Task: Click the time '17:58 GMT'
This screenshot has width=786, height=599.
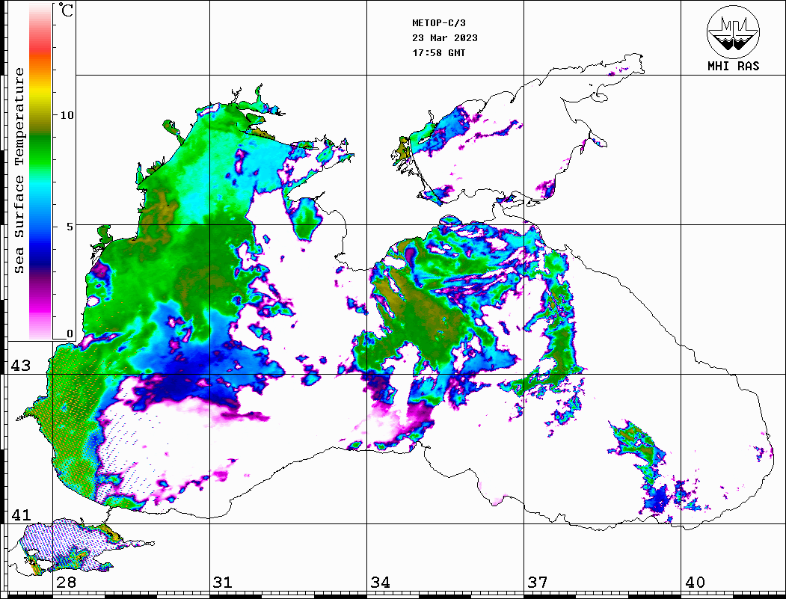Action: [x=439, y=53]
